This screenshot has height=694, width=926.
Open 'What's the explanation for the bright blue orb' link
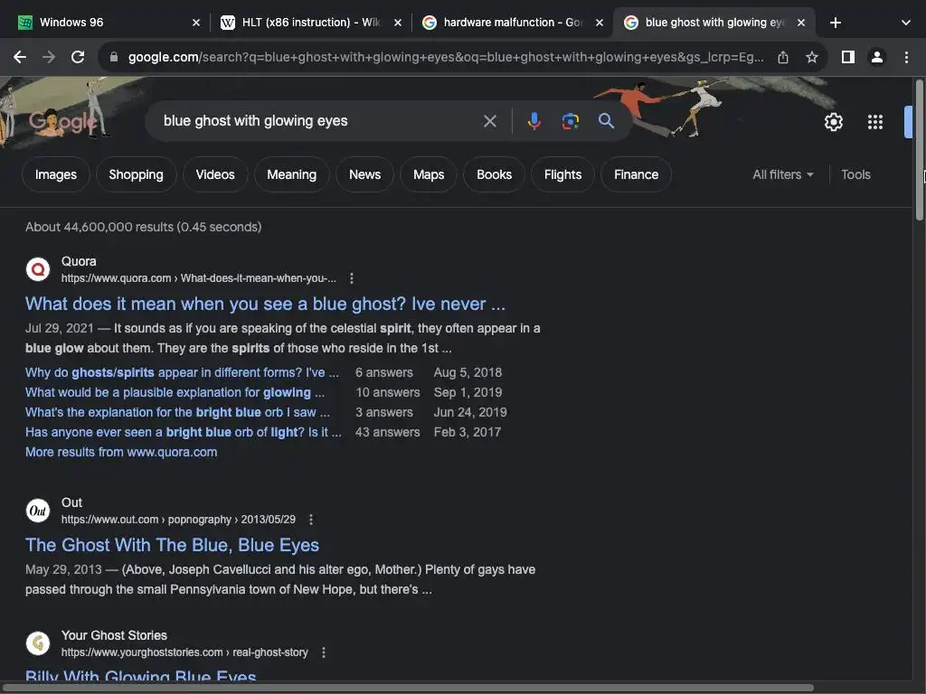[x=177, y=412]
